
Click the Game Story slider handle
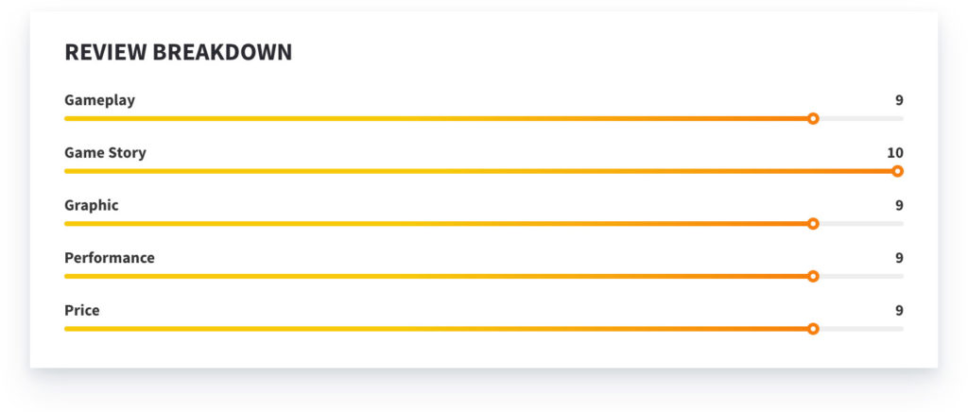pos(897,171)
